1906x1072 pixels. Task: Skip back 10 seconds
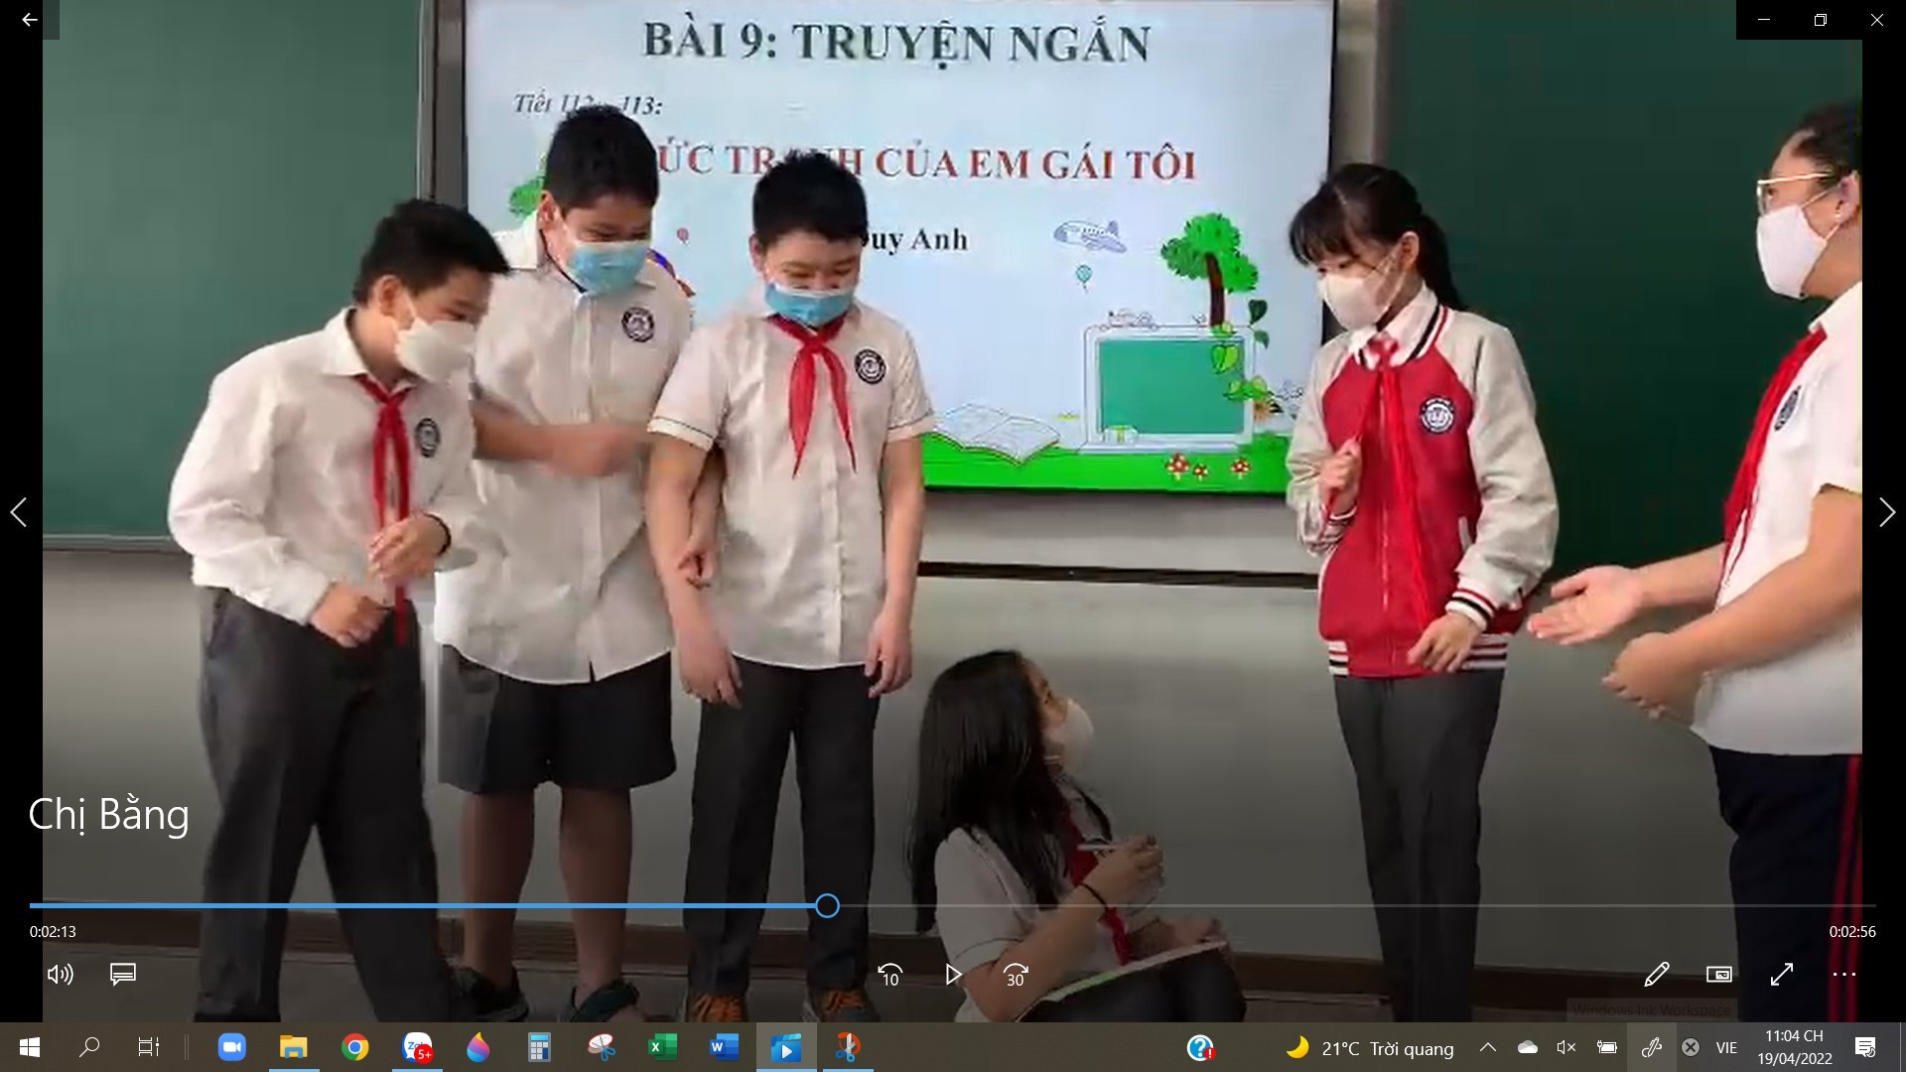[x=890, y=975]
